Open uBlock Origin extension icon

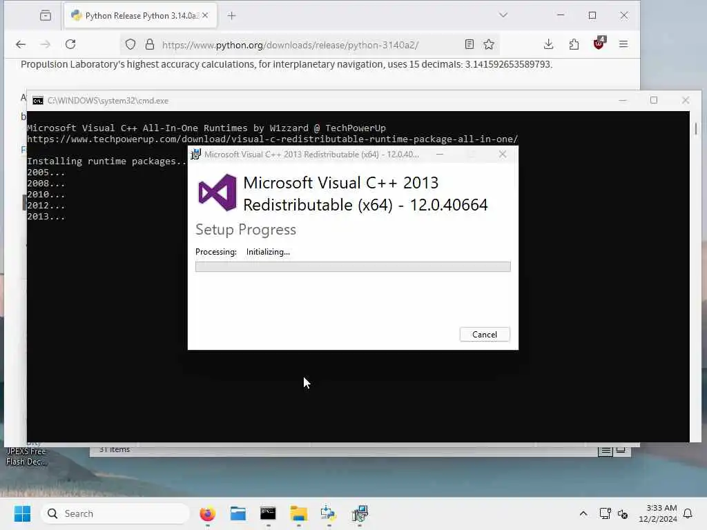pyautogui.click(x=599, y=43)
